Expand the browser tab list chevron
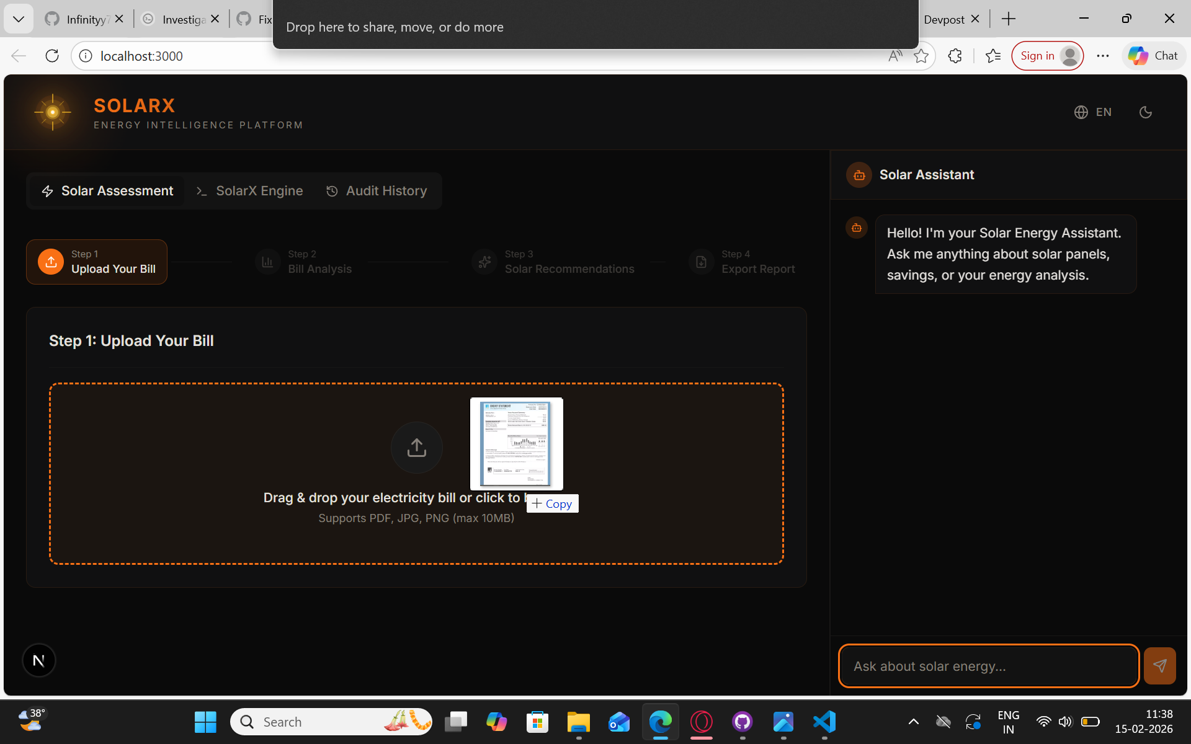 [19, 19]
